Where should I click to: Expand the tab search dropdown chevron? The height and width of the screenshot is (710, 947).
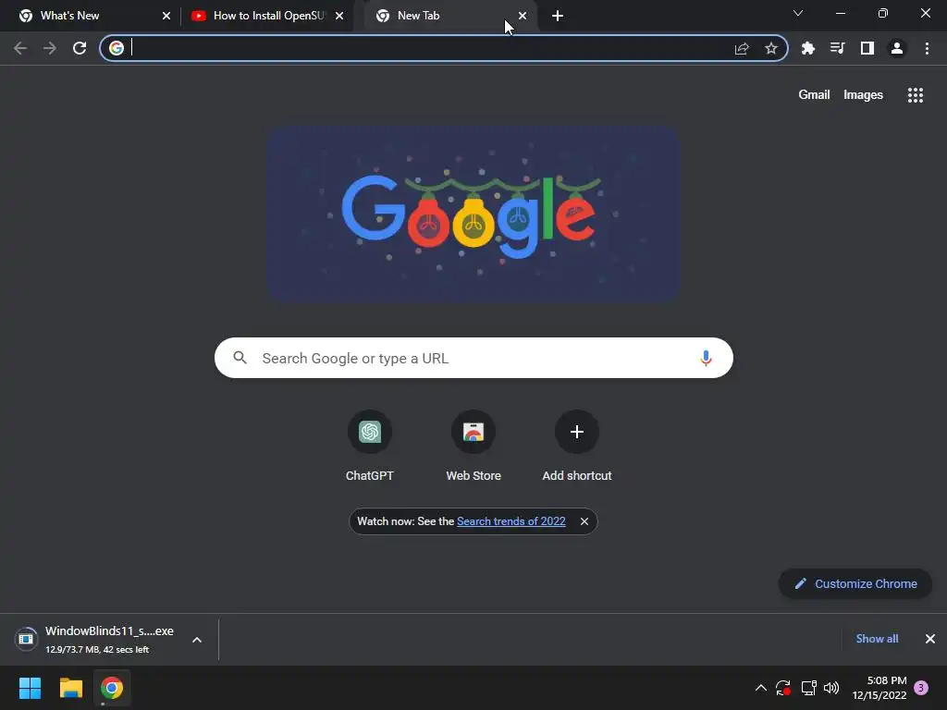click(798, 13)
